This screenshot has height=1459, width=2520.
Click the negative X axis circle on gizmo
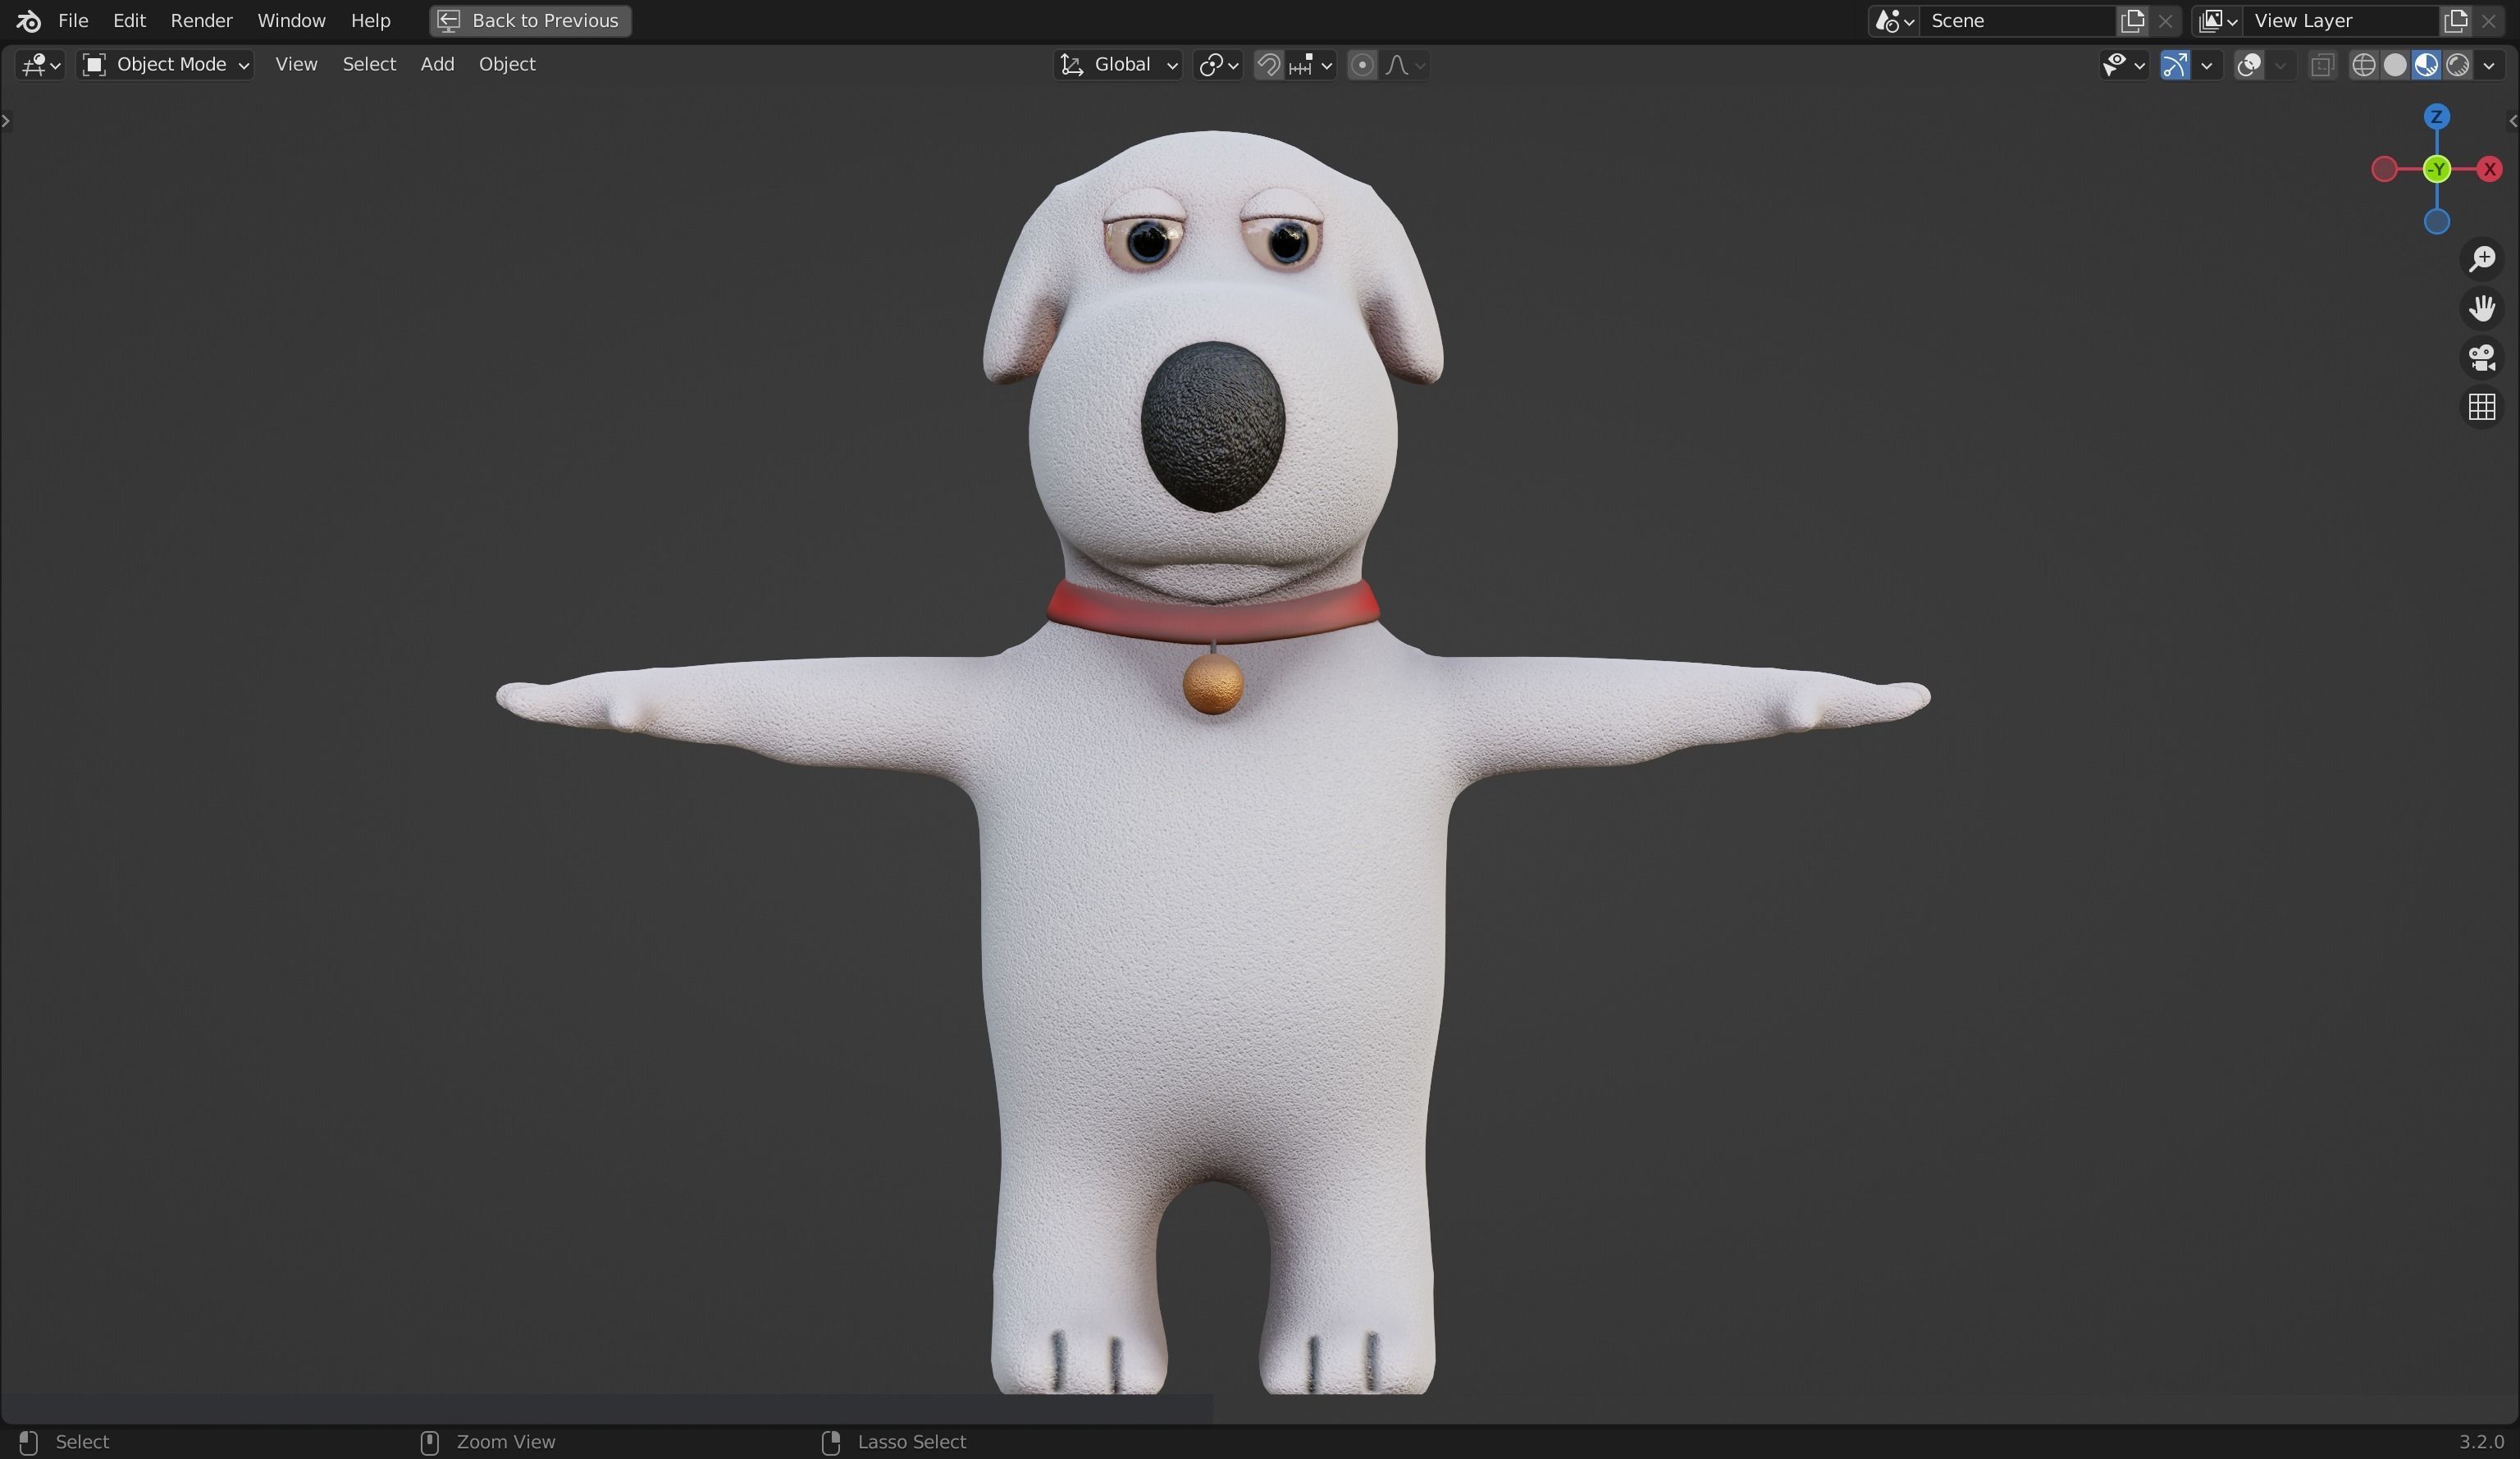[x=2384, y=169]
